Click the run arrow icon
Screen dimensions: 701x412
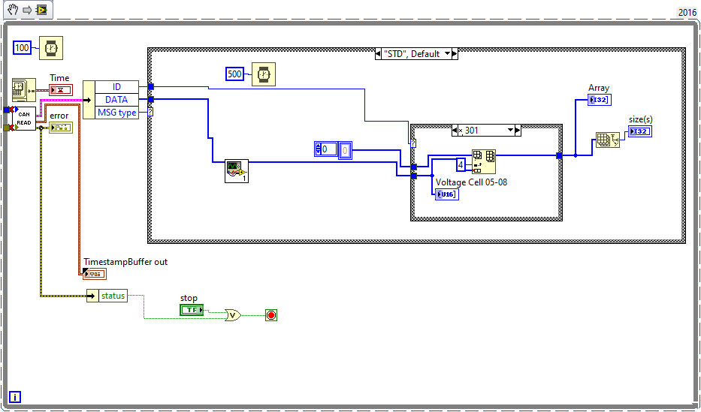tap(27, 10)
